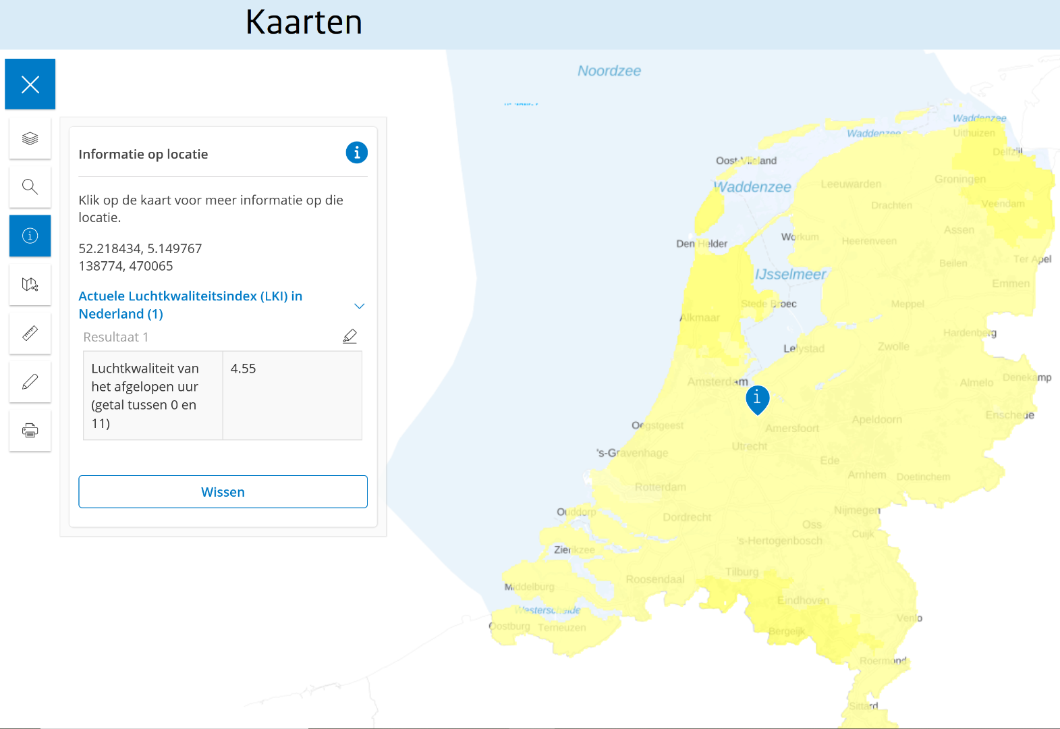The image size is (1060, 729).
Task: Click the Kaarten page heading
Action: click(304, 22)
